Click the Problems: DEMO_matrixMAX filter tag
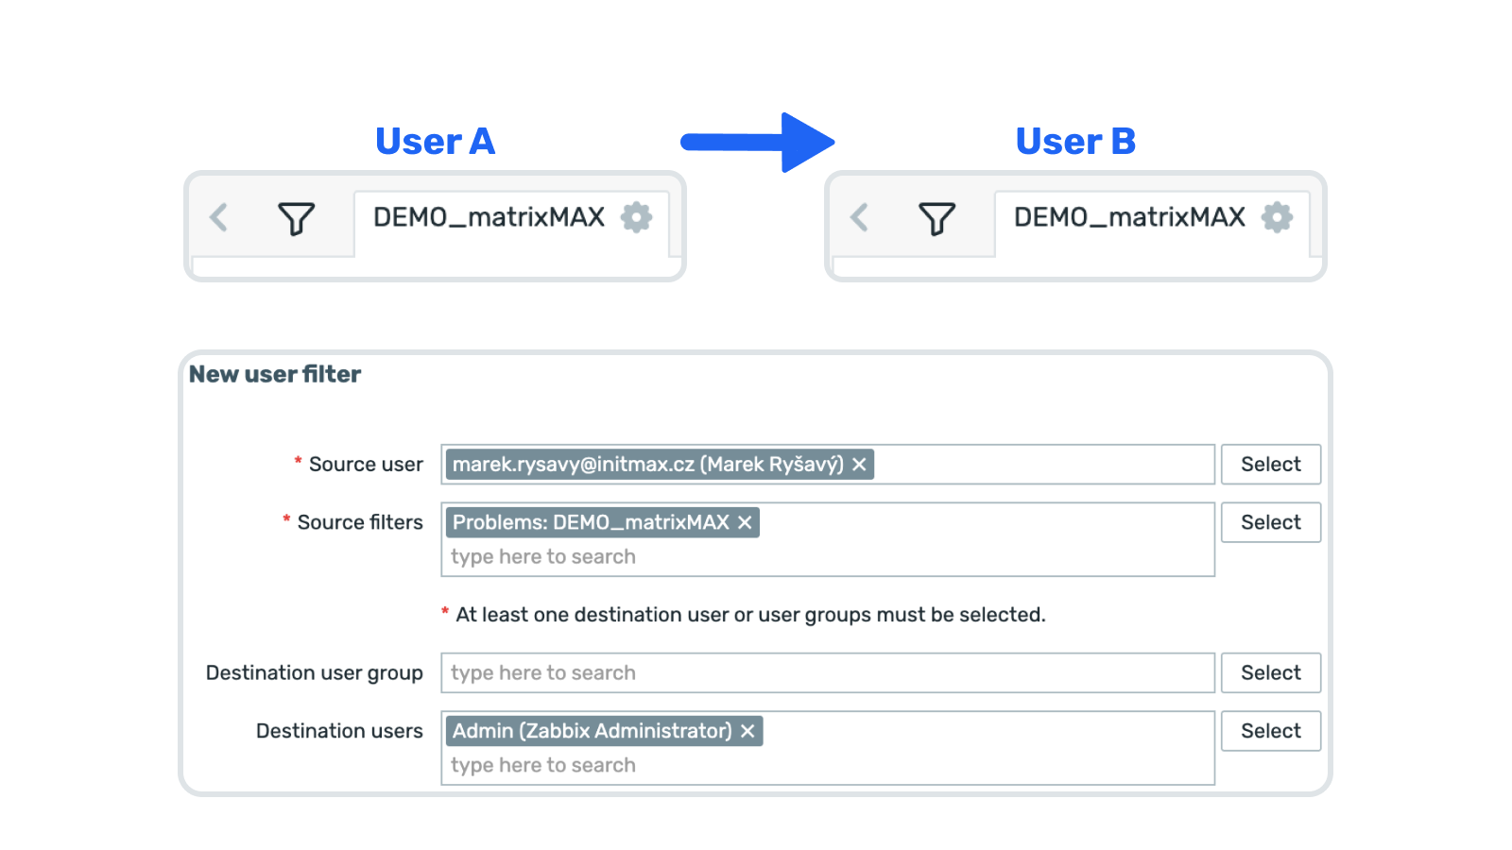This screenshot has height=850, width=1512. [x=591, y=522]
